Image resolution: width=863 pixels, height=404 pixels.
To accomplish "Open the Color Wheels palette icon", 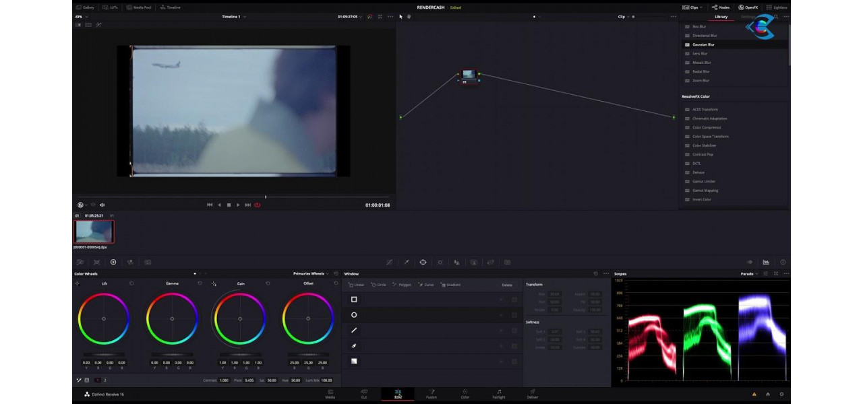I will click(x=113, y=262).
